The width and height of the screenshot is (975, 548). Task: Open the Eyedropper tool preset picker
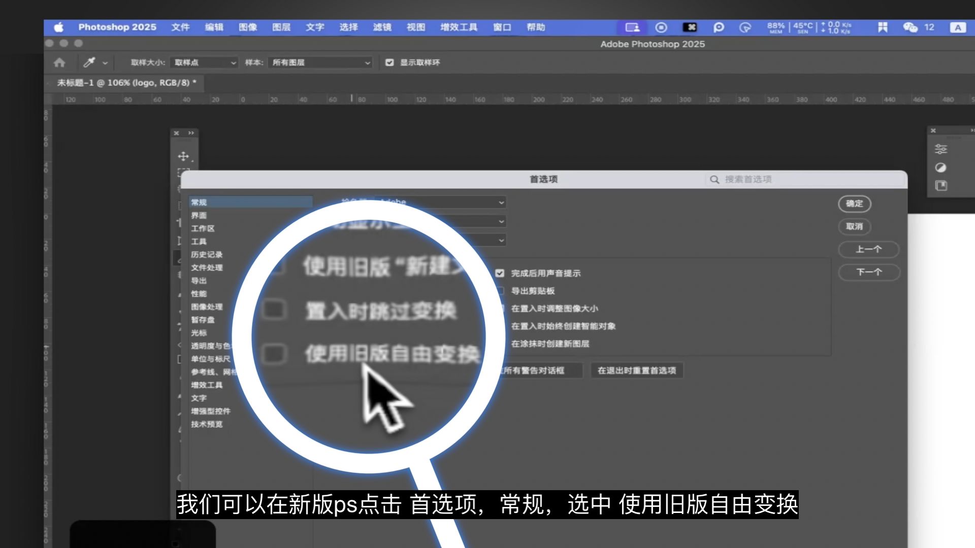pyautogui.click(x=105, y=63)
